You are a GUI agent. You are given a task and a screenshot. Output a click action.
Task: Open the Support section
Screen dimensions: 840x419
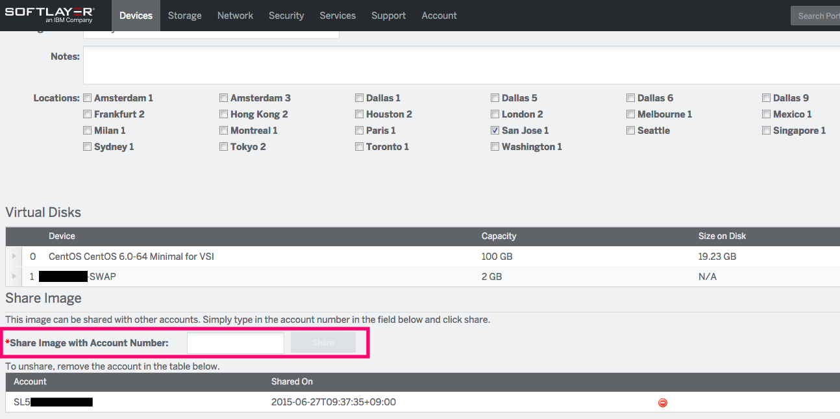(388, 15)
